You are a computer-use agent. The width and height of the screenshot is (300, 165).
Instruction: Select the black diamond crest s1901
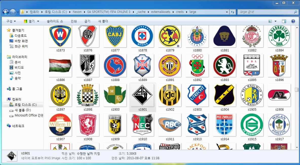tap(143, 97)
